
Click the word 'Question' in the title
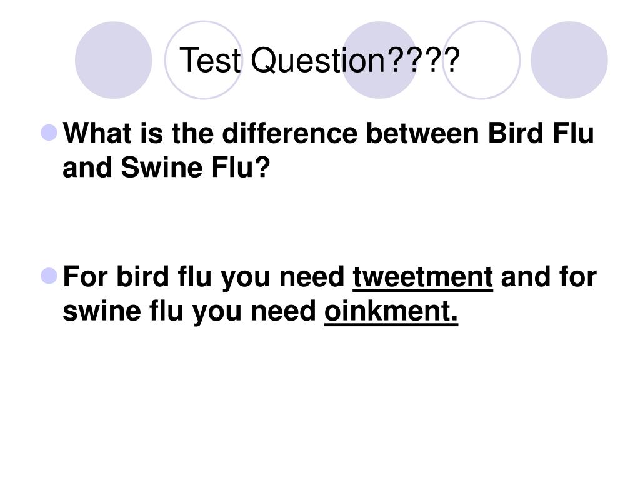tap(317, 61)
